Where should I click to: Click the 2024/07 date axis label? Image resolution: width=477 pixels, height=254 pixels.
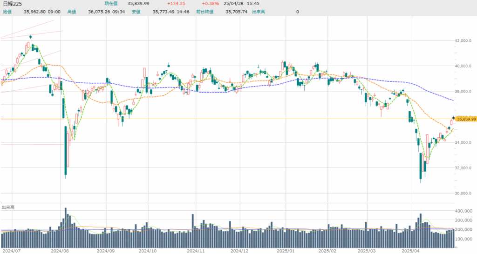click(x=12, y=251)
